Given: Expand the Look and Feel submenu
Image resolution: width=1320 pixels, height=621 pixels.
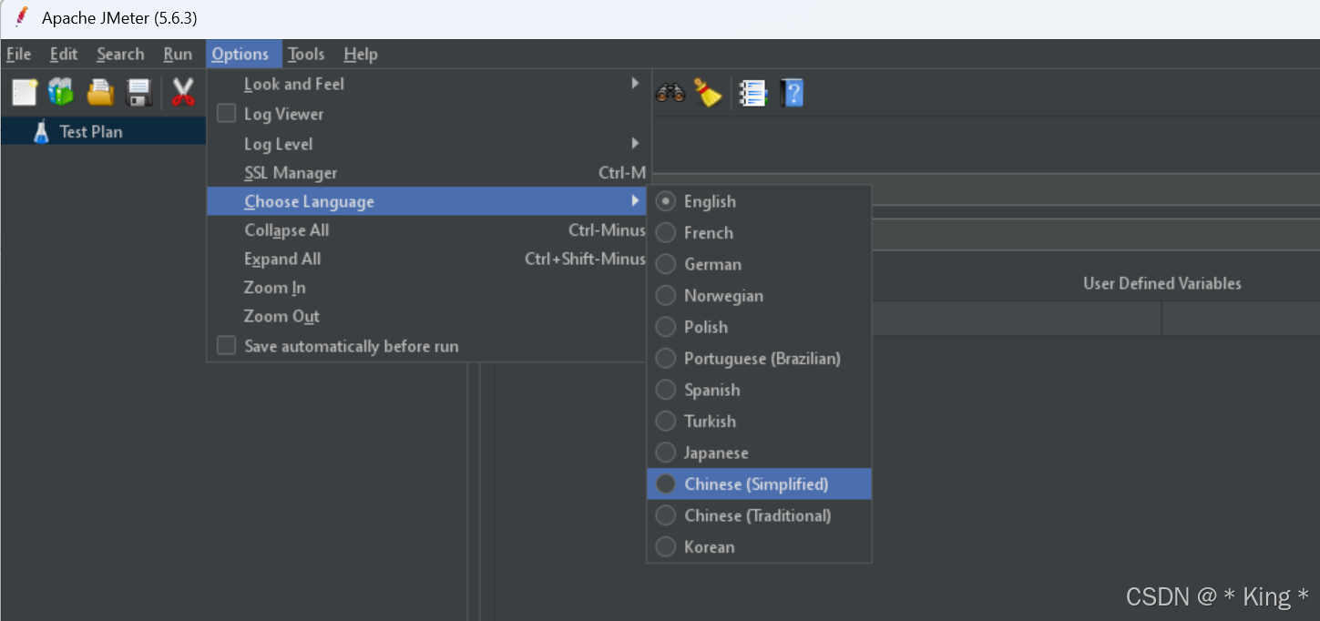Looking at the screenshot, I should pyautogui.click(x=427, y=84).
